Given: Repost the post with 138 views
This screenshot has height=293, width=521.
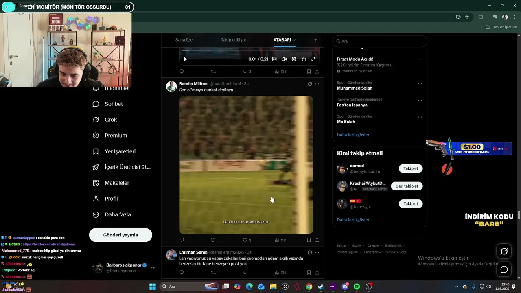Looking at the screenshot, I should click(213, 72).
